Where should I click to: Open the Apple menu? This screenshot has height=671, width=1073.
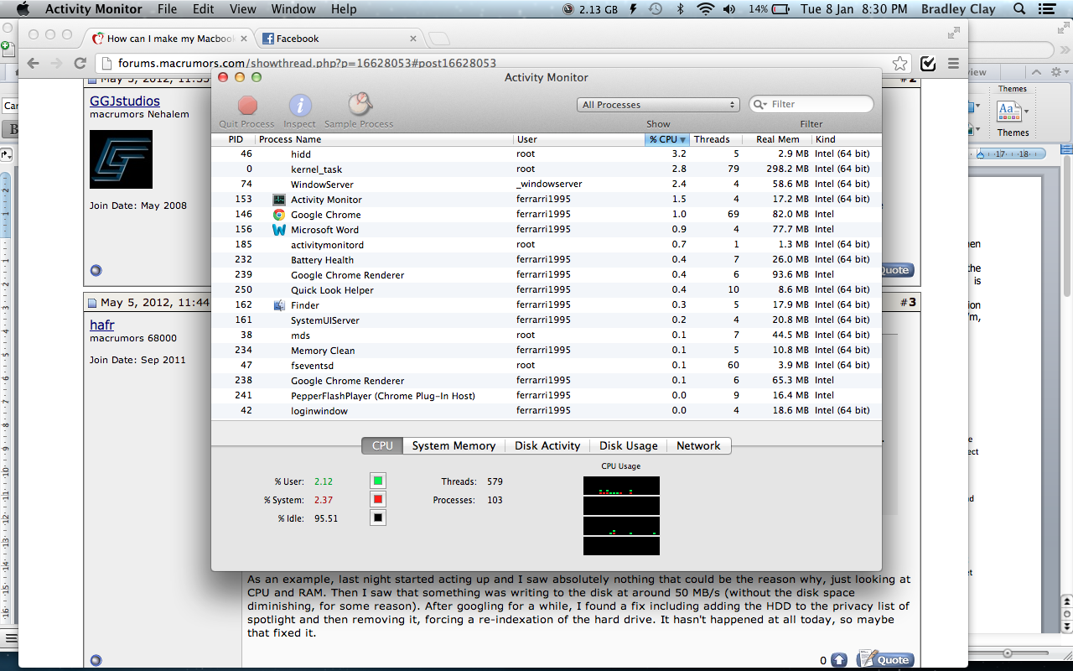pyautogui.click(x=23, y=9)
